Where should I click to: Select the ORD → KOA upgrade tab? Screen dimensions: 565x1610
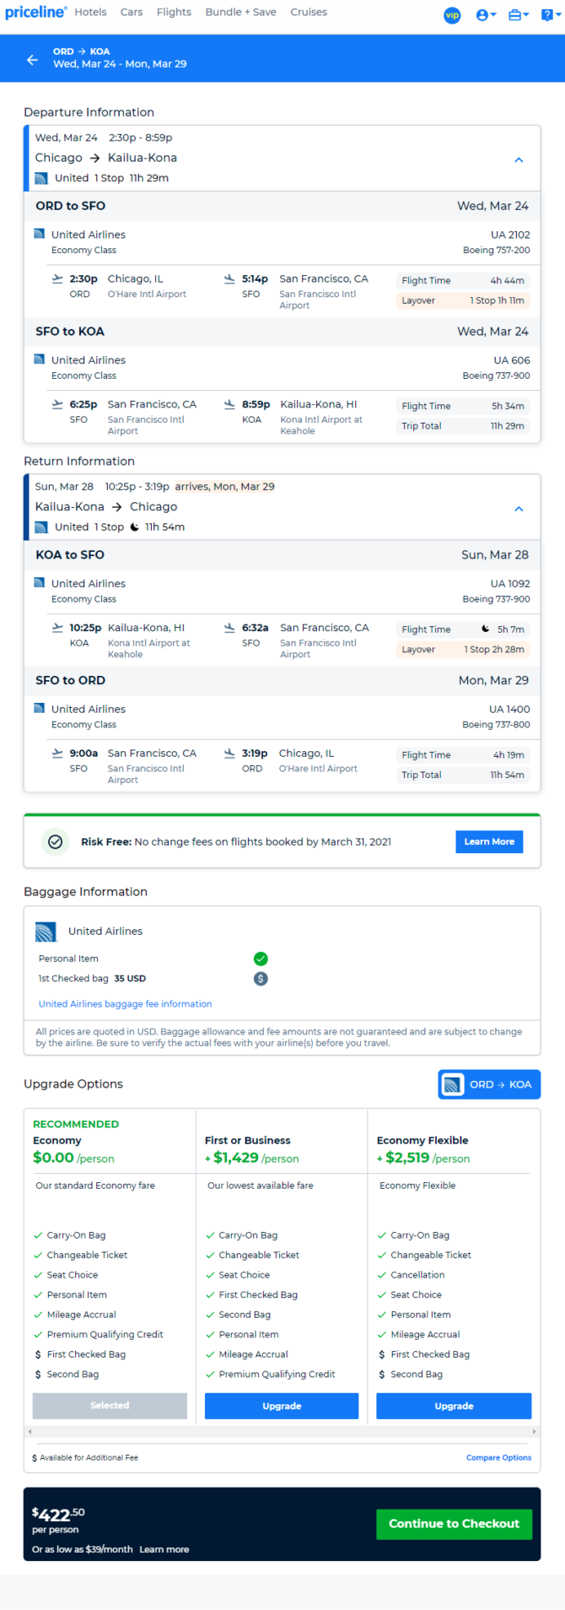pyautogui.click(x=489, y=1084)
